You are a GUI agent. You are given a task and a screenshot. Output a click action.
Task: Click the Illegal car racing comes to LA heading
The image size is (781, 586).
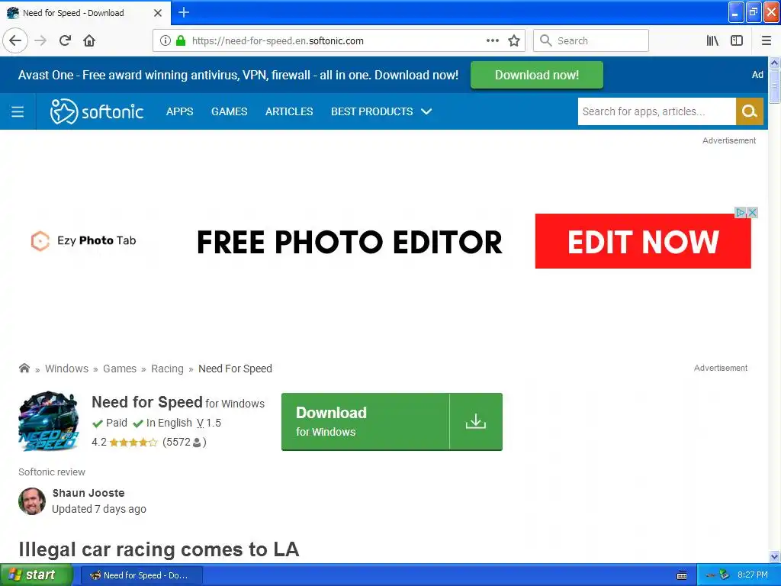(159, 549)
